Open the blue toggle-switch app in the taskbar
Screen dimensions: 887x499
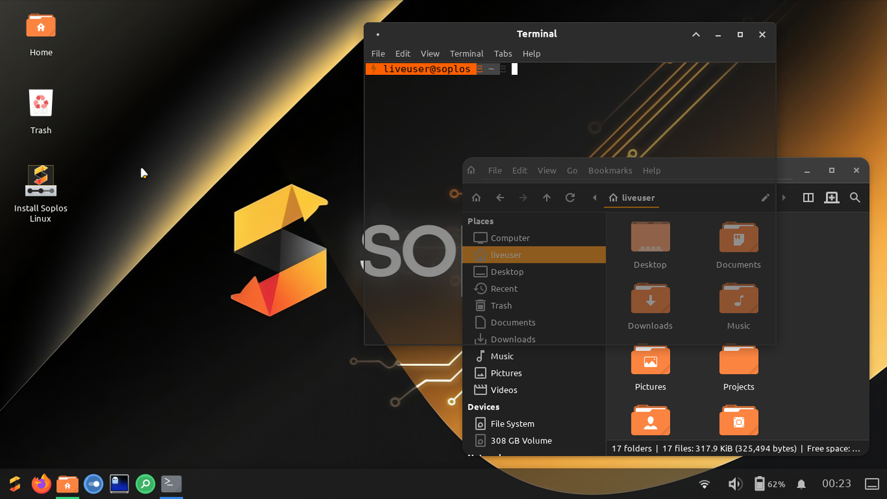[94, 484]
